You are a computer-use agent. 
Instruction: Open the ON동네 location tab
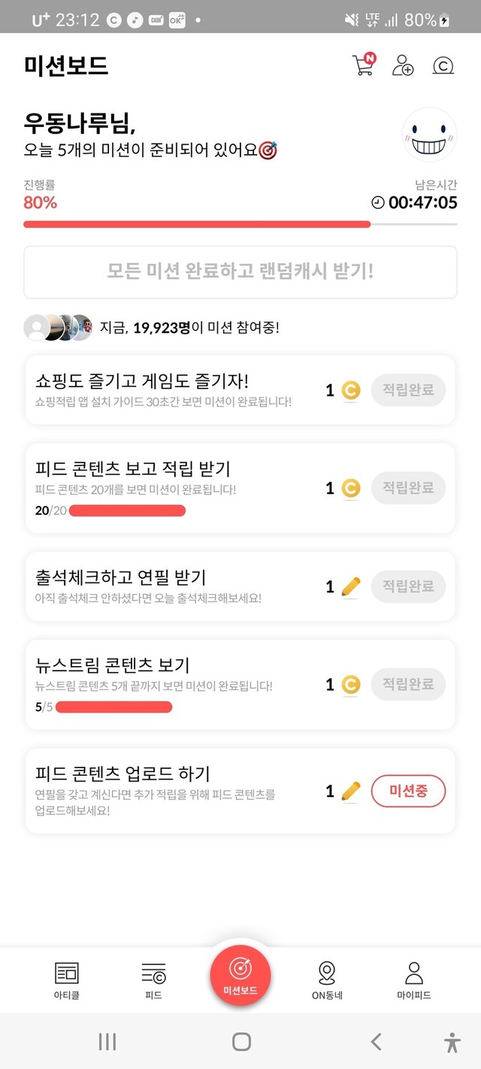[327, 980]
